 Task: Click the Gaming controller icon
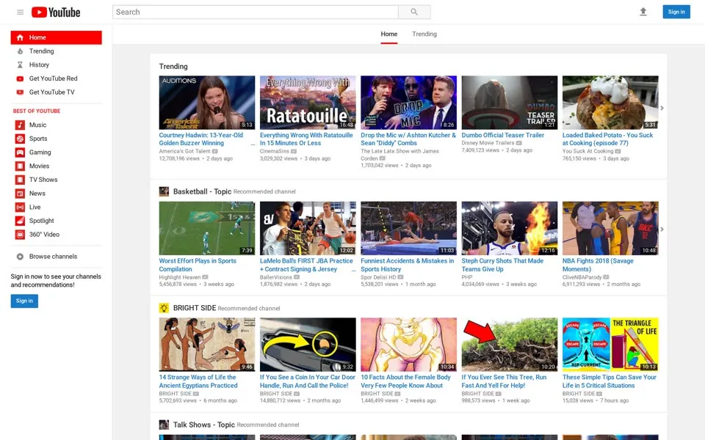click(20, 153)
